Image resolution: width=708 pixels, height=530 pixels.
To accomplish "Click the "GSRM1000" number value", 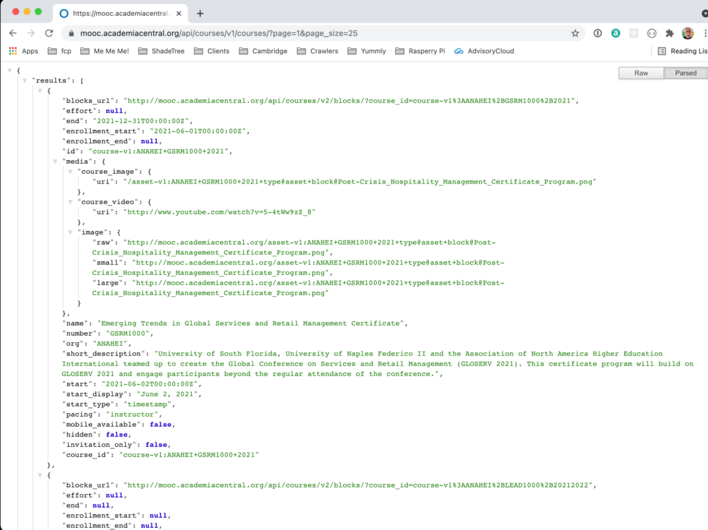I will coord(129,333).
